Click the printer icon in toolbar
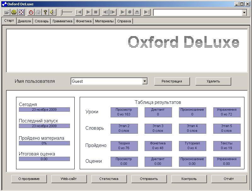Screen dimensions: 252x191 (x=38, y=12)
